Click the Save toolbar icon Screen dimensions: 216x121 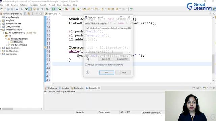point(8,9)
